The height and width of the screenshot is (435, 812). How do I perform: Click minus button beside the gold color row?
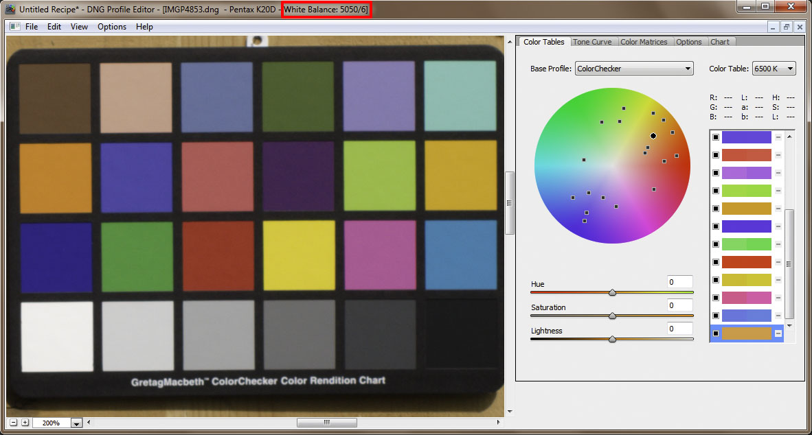(778, 209)
